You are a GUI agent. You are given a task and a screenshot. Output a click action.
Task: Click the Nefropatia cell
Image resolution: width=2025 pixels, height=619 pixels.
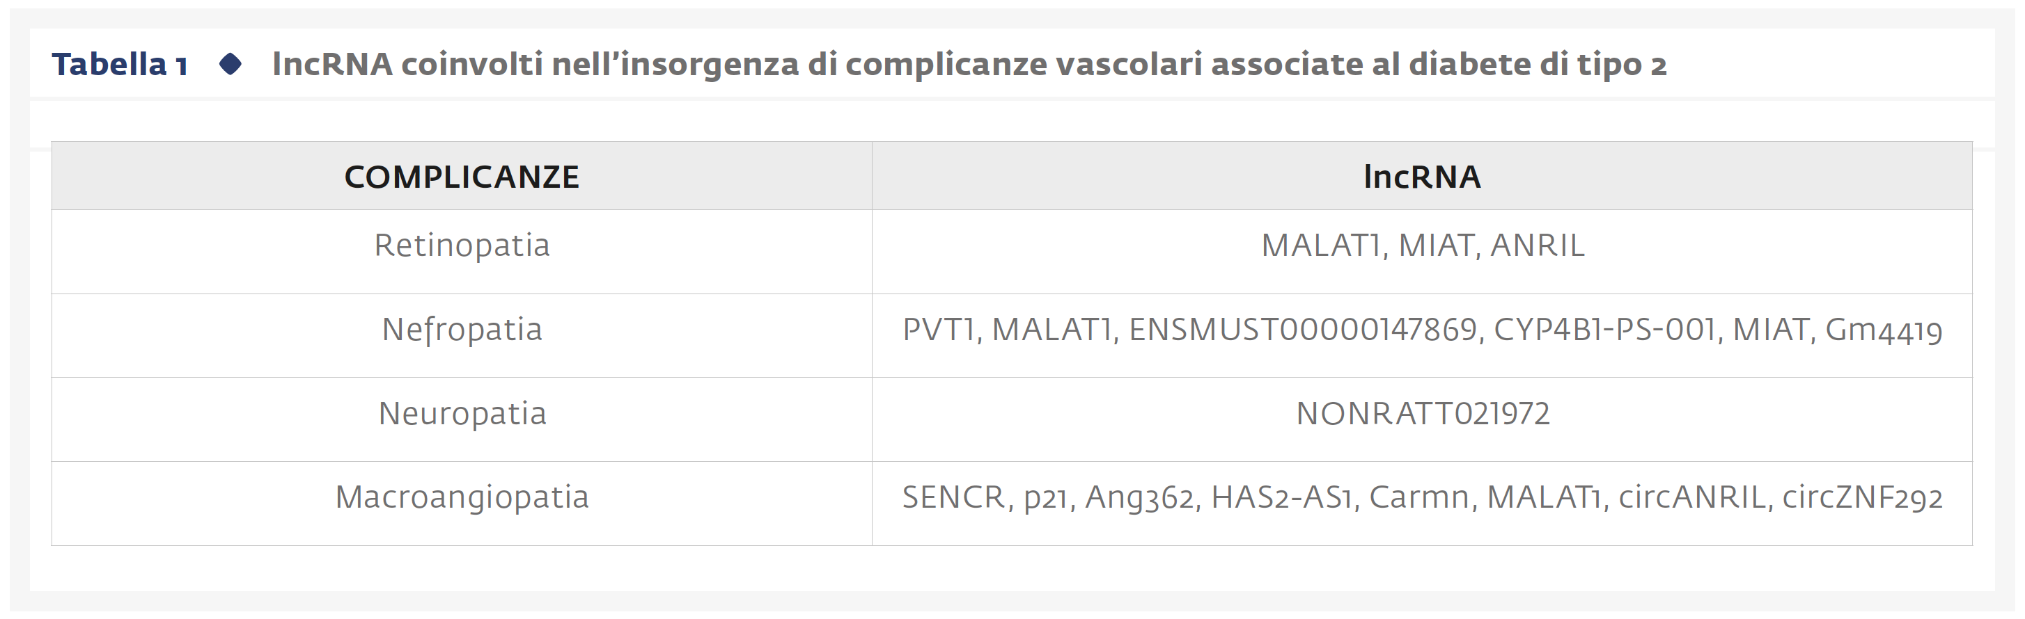tap(462, 330)
